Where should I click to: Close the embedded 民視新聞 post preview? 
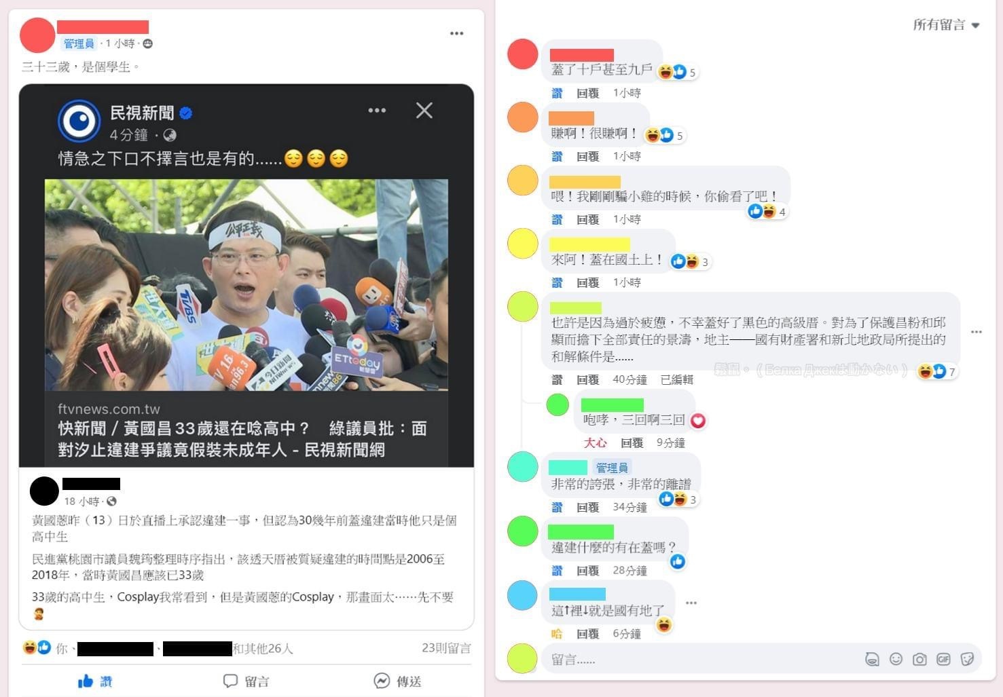pyautogui.click(x=424, y=111)
